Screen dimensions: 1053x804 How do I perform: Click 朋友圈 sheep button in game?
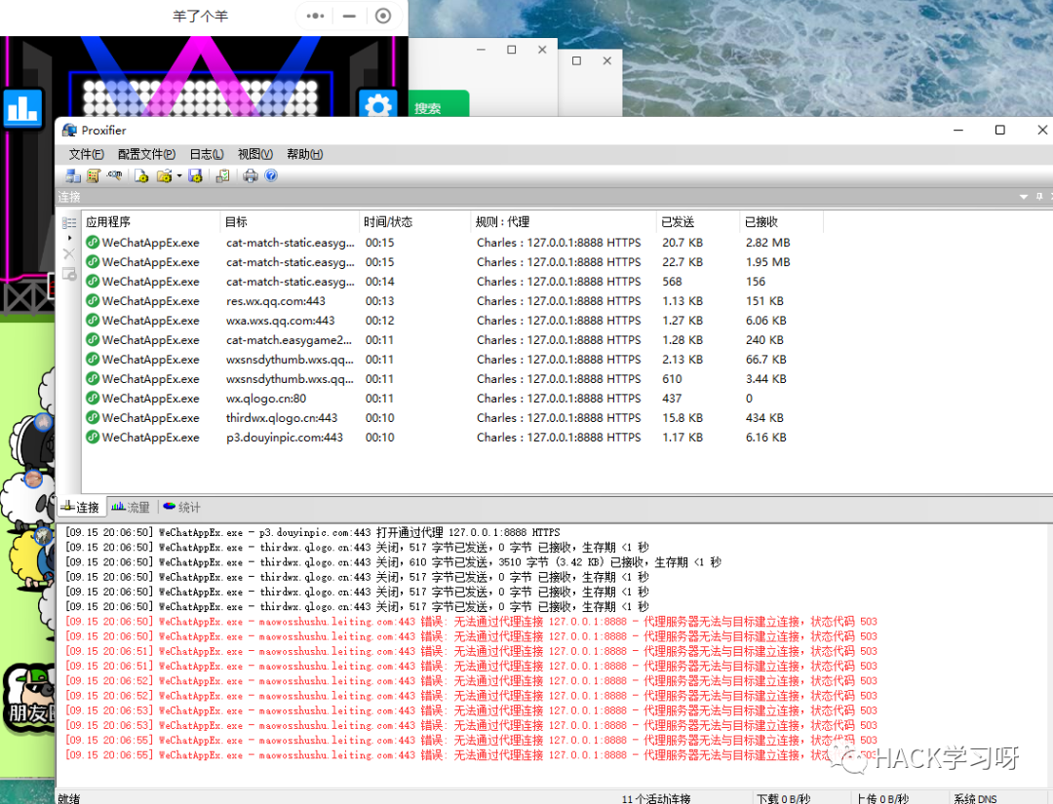28,698
